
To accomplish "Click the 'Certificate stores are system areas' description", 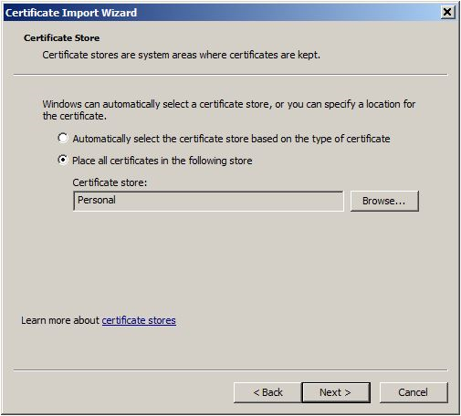I will [182, 55].
